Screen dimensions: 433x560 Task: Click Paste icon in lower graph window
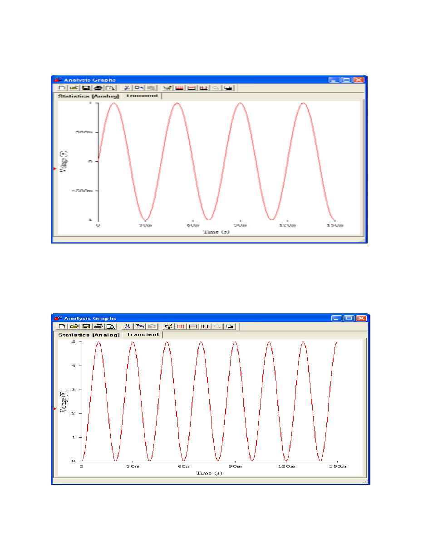152,326
